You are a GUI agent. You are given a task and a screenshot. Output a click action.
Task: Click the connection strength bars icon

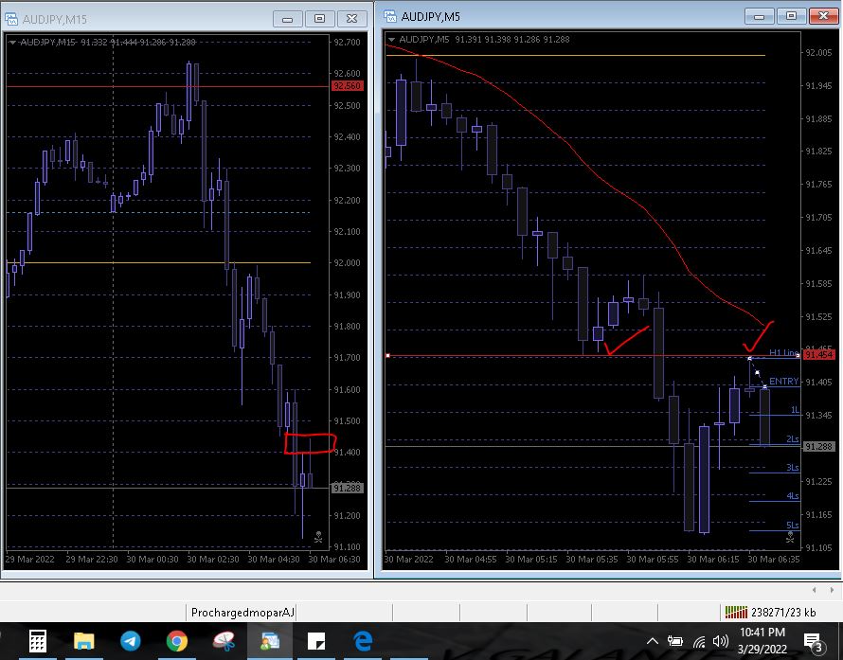(736, 612)
